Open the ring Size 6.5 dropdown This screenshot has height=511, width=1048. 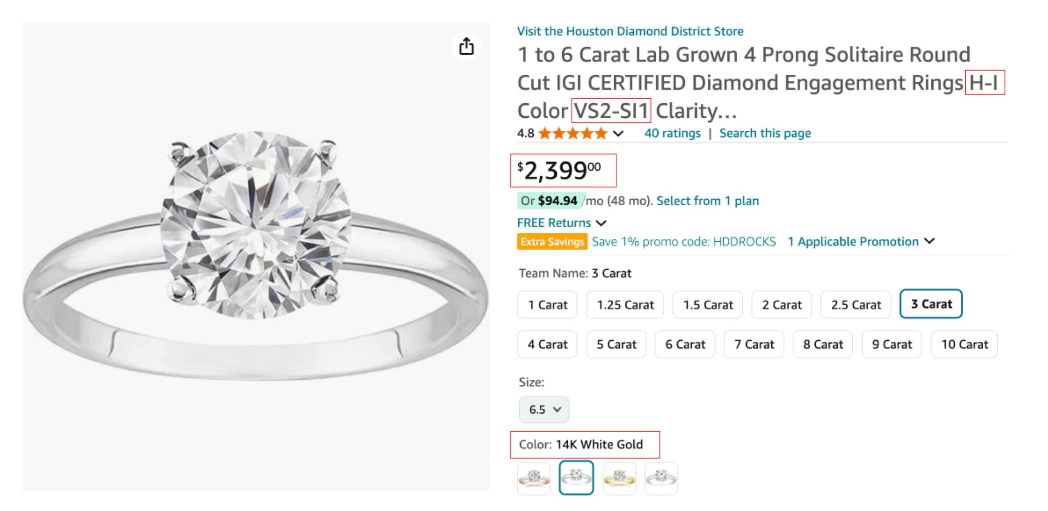click(x=544, y=409)
